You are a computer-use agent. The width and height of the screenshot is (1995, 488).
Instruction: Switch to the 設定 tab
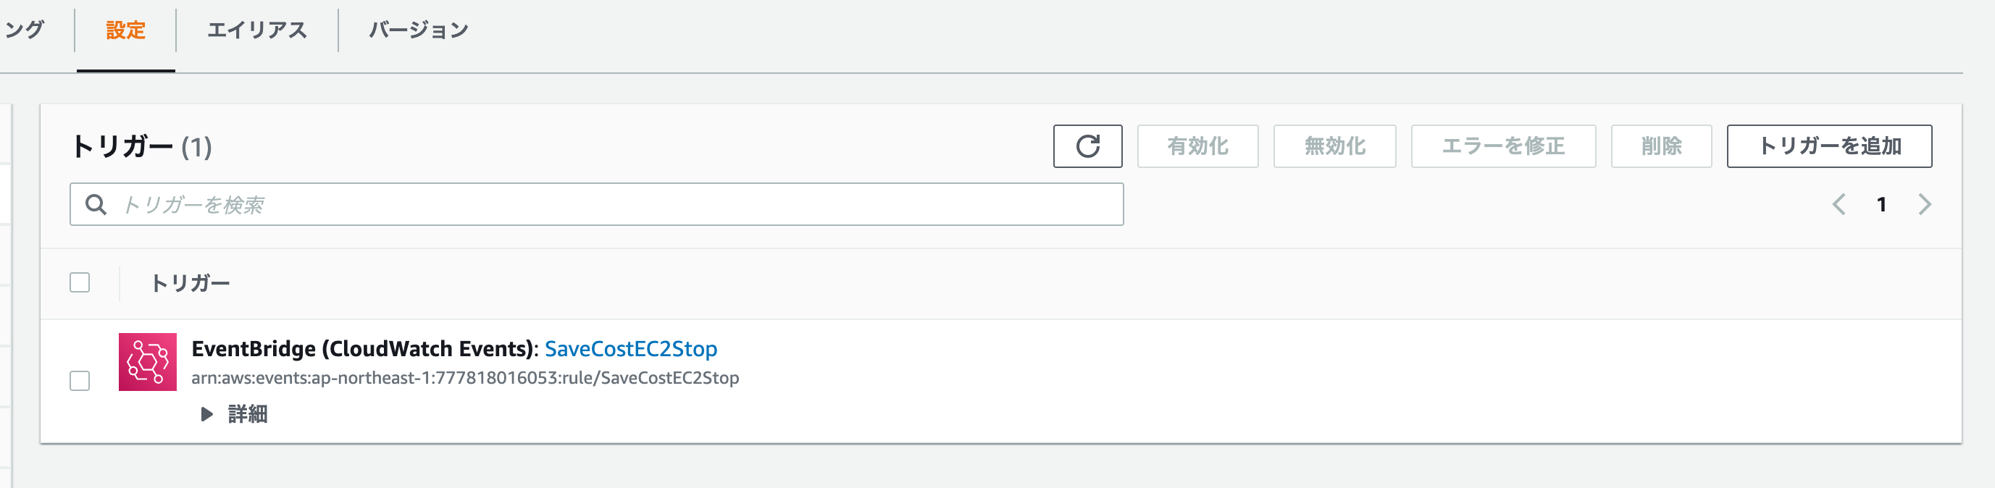(125, 30)
